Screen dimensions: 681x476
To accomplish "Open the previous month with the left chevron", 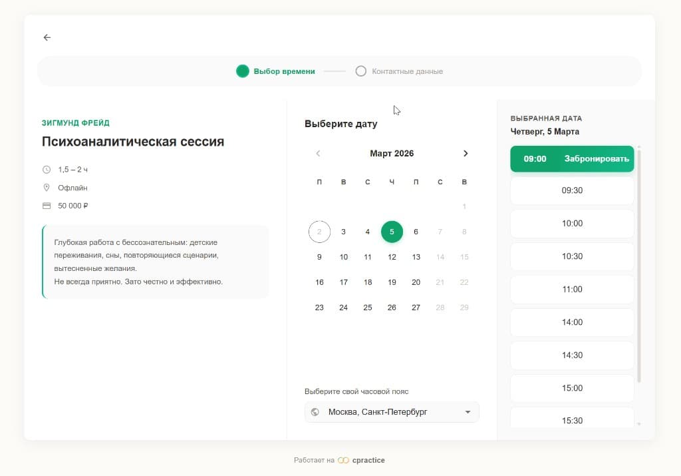I will [x=318, y=153].
